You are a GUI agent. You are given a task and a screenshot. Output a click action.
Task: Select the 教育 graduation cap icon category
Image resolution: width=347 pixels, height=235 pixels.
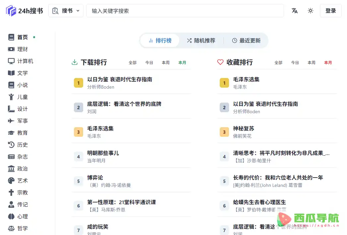[11, 133]
